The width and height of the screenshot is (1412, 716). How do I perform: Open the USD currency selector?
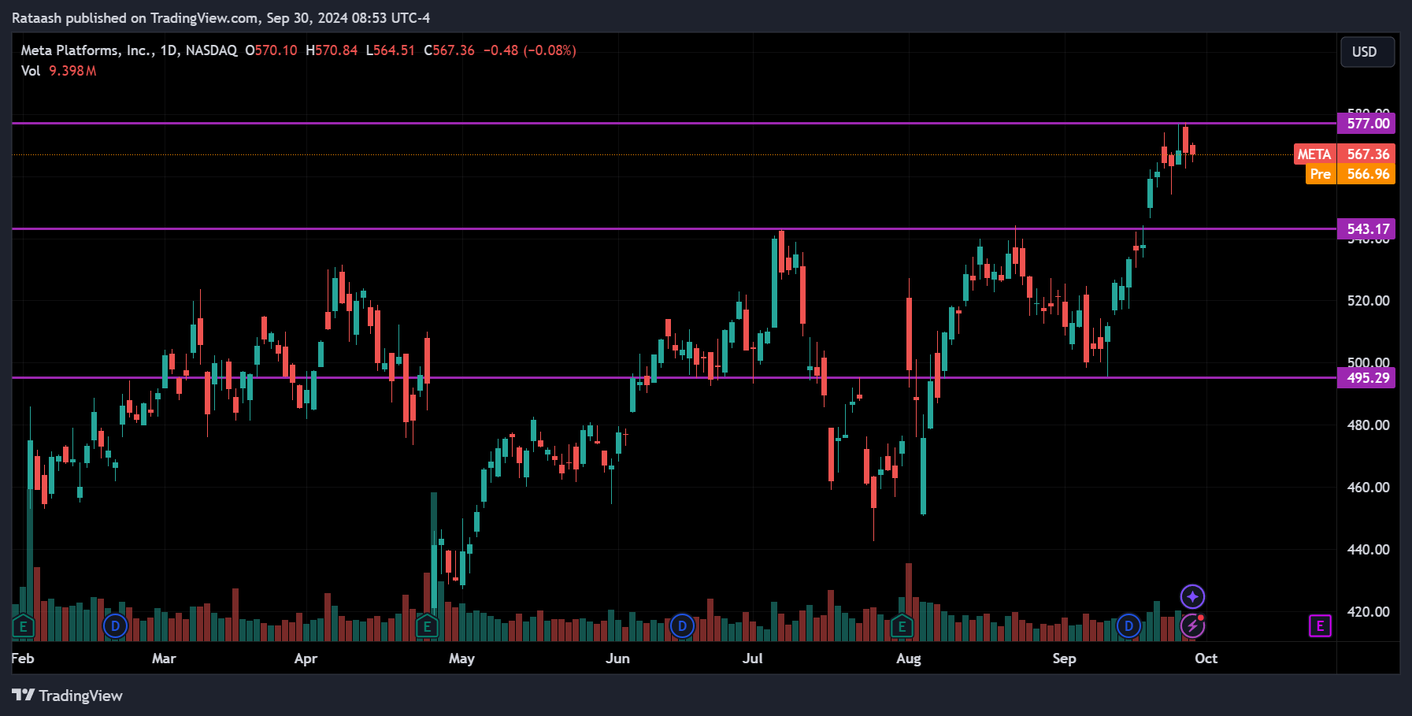(1367, 52)
